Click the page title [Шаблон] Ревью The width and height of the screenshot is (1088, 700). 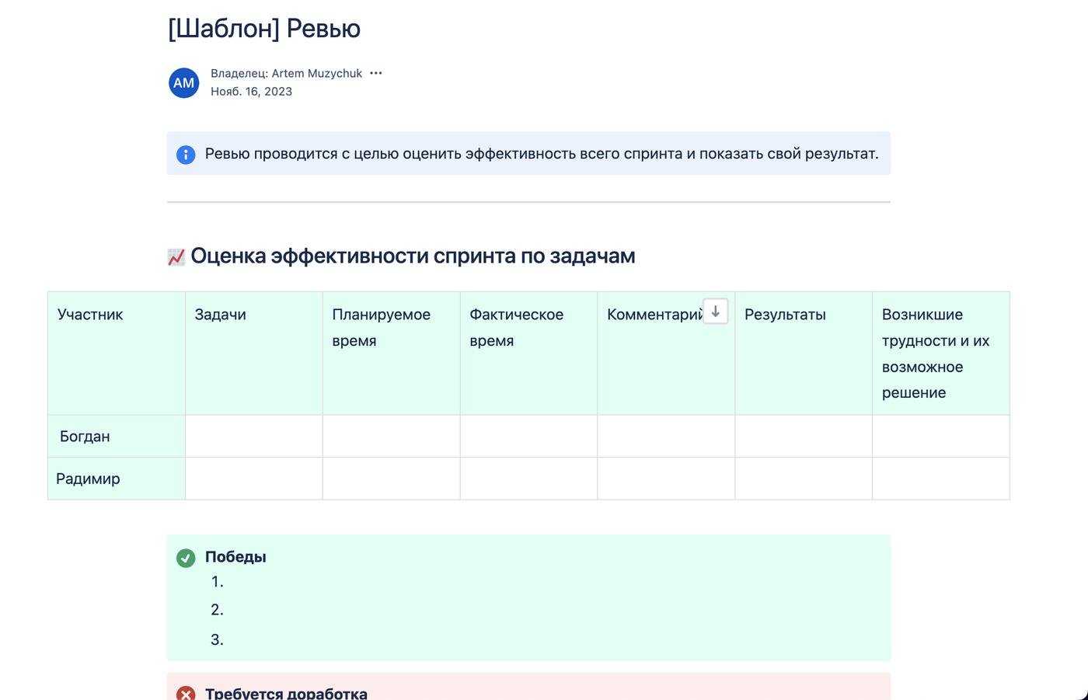pyautogui.click(x=264, y=29)
